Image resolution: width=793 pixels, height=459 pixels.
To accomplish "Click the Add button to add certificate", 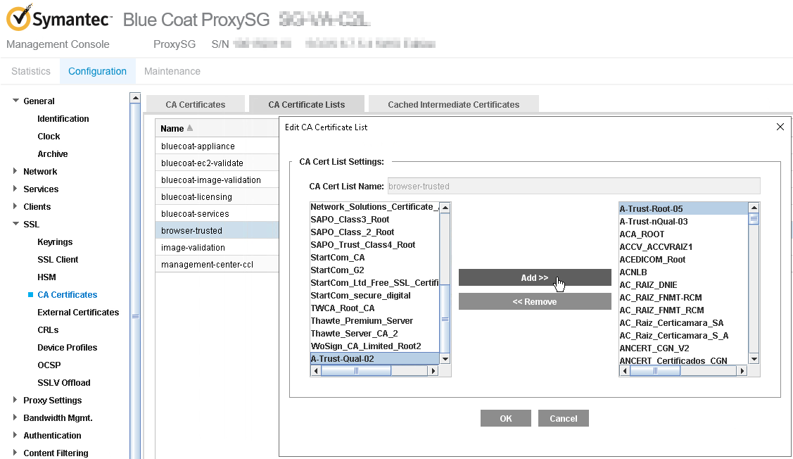I will point(535,277).
